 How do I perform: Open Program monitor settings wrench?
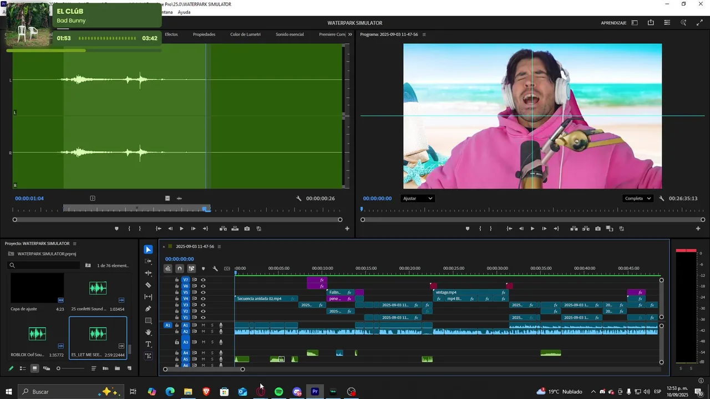[662, 198]
